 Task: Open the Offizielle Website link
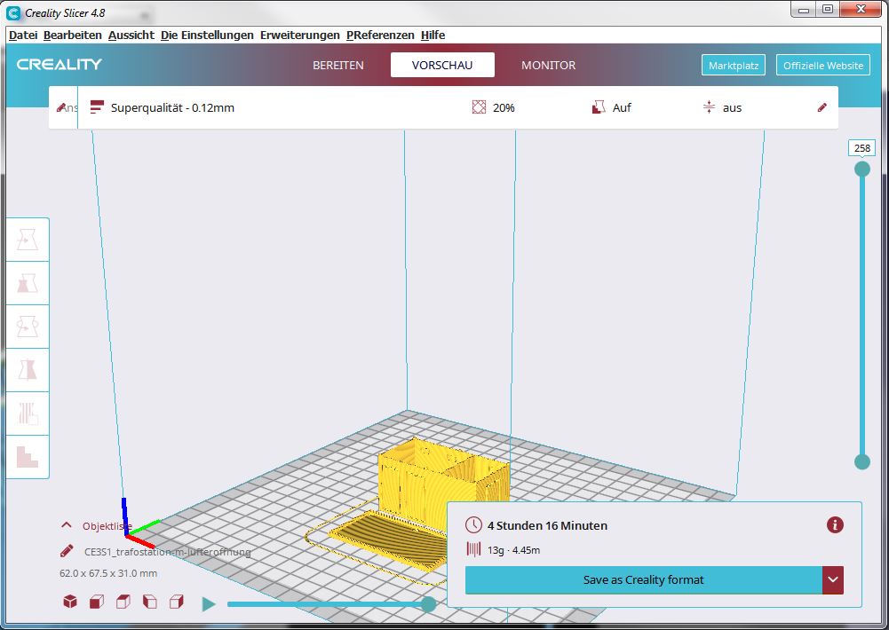(823, 65)
